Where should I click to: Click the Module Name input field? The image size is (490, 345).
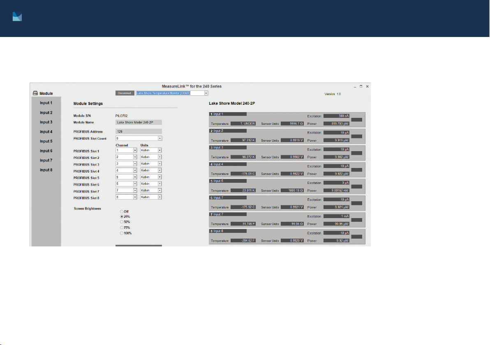[139, 122]
